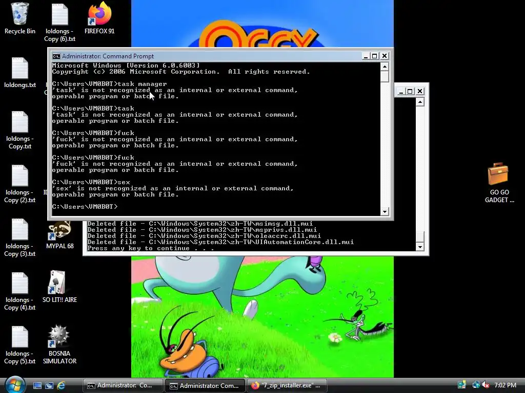The width and height of the screenshot is (525, 393).
Task: Select the loldongs - Copy.txt file
Action: (20, 129)
